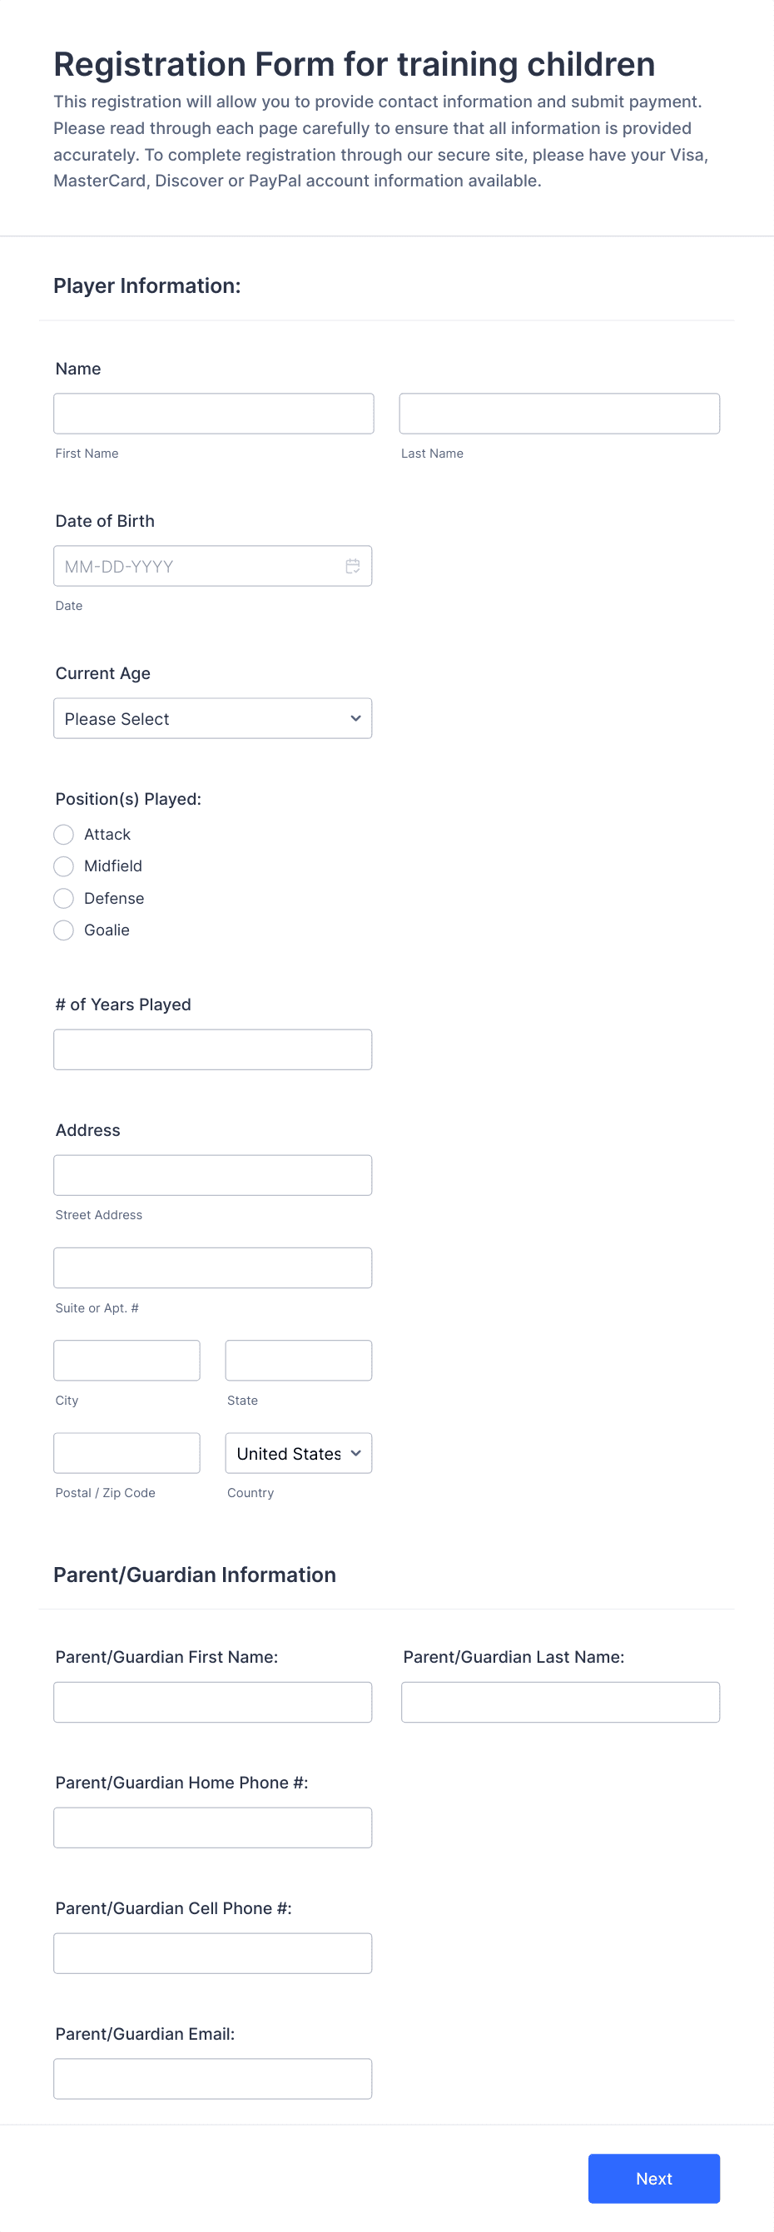Click the First Name input field
The width and height of the screenshot is (774, 2232).
coord(212,414)
